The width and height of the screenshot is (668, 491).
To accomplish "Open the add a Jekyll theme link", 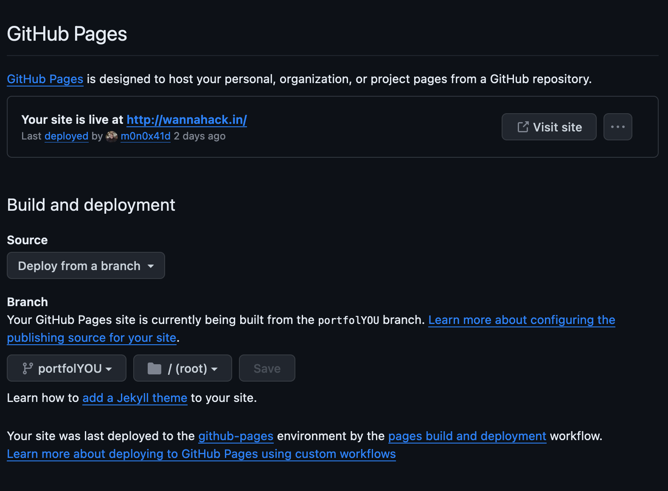I will point(135,398).
